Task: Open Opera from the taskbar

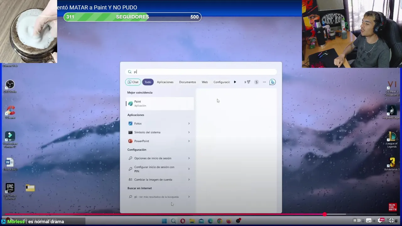Action: 182,221
